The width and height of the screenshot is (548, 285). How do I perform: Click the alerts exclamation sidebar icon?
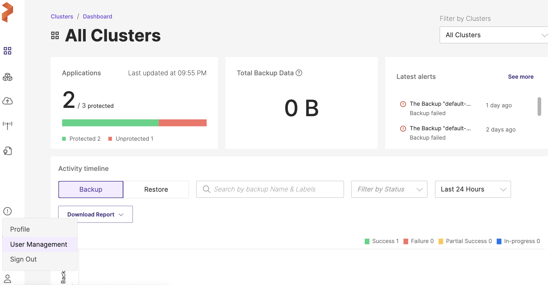(x=8, y=211)
